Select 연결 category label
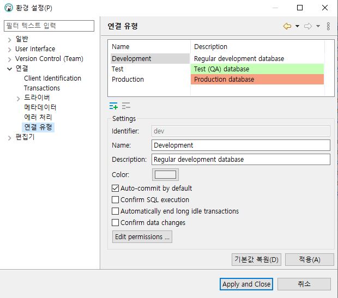The width and height of the screenshot is (338, 298). [x=22, y=68]
